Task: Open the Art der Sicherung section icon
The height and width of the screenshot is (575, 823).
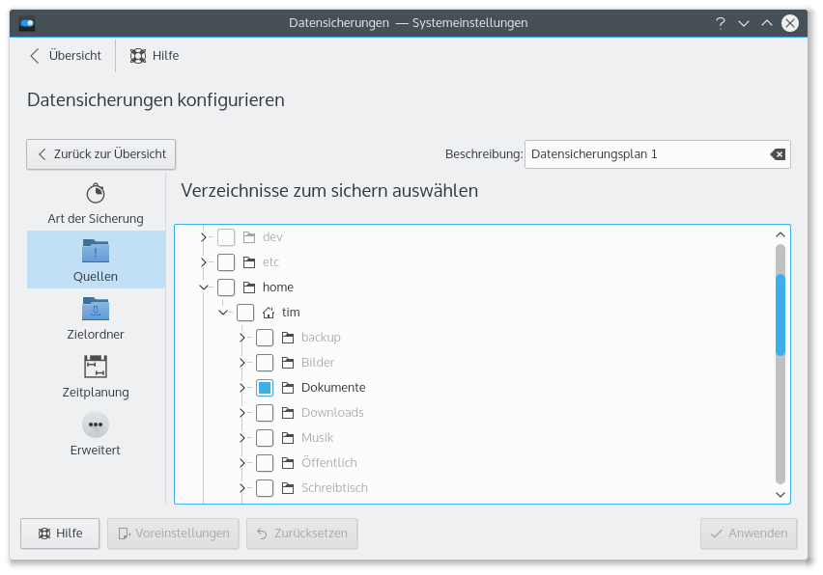Action: (x=96, y=193)
